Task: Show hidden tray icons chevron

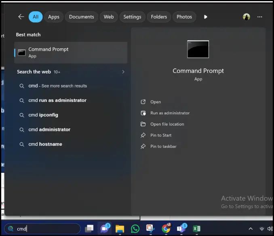Action: pos(251,229)
